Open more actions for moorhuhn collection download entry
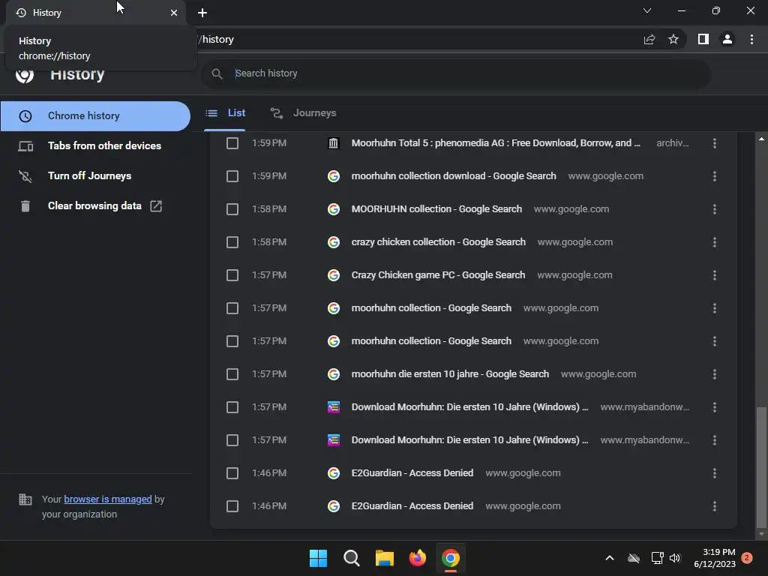 coord(715,176)
